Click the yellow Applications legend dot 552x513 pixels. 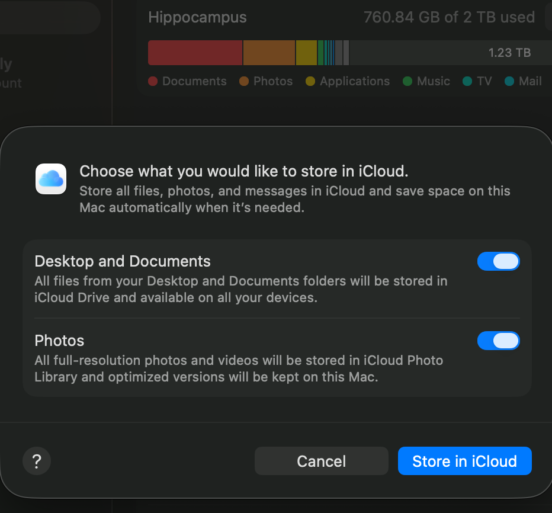310,82
